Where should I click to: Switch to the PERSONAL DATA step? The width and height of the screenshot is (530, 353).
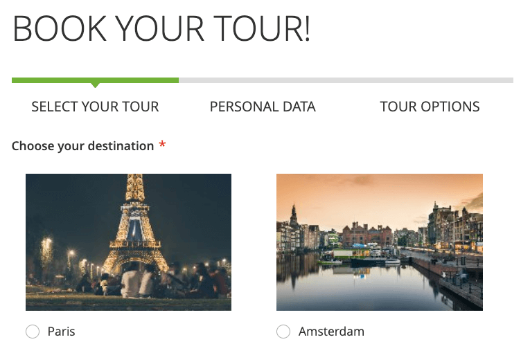pos(263,107)
